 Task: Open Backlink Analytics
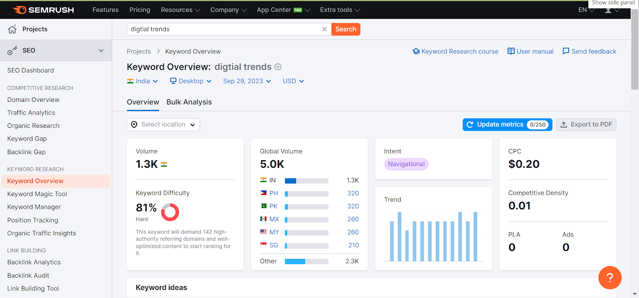point(34,262)
